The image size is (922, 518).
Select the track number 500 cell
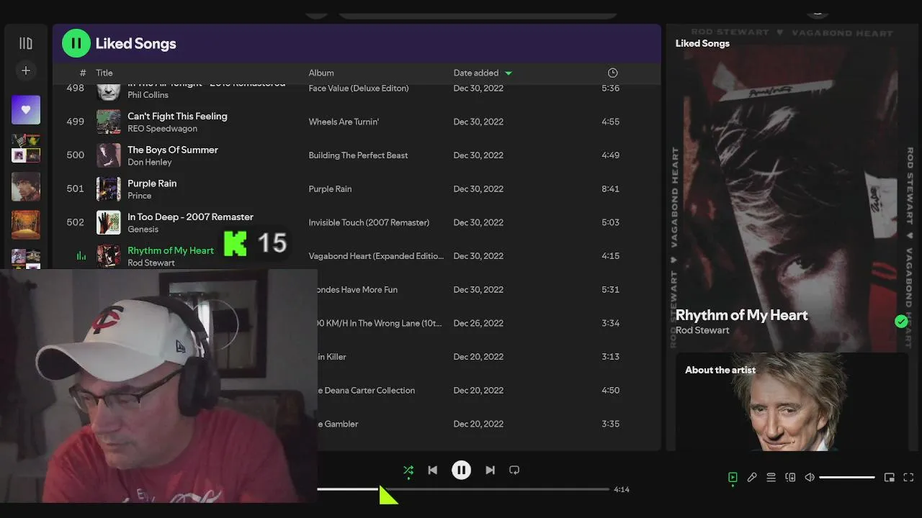(76, 155)
